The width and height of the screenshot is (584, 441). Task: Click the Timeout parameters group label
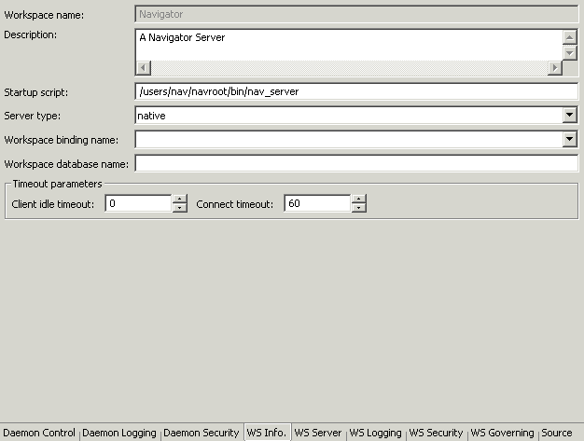point(57,184)
